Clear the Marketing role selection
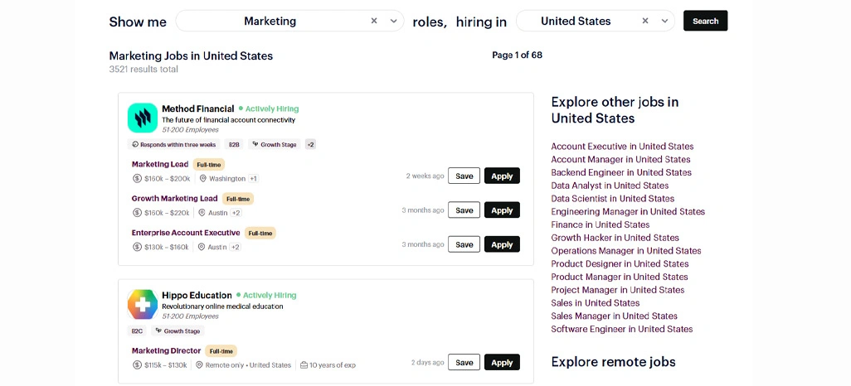Screen dimensions: 851x386 pyautogui.click(x=374, y=22)
